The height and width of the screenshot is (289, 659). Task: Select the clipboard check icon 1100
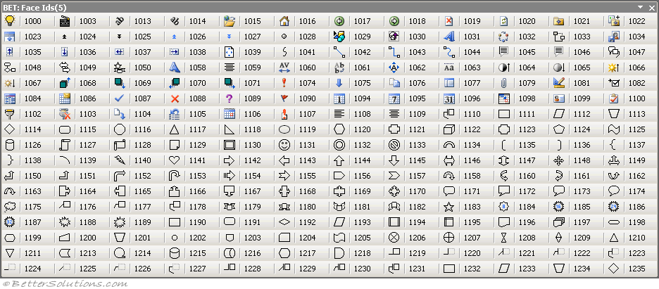[x=614, y=98]
